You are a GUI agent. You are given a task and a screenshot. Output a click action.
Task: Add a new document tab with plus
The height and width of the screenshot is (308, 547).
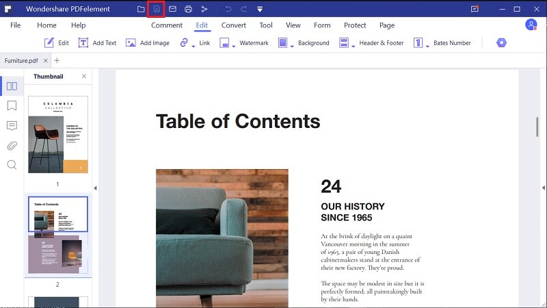(x=57, y=60)
